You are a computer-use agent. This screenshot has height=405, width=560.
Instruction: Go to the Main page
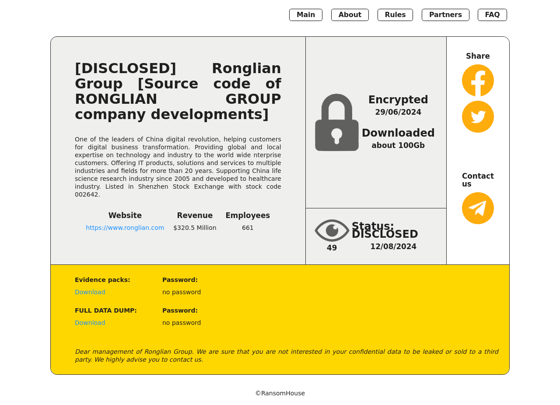305,15
